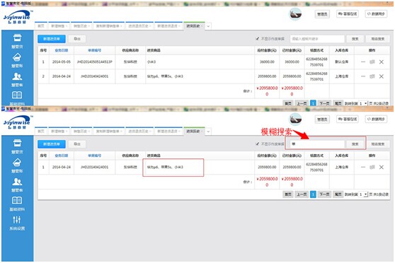Click 导出 export button in lower window
The width and height of the screenshot is (395, 263).
(x=77, y=144)
